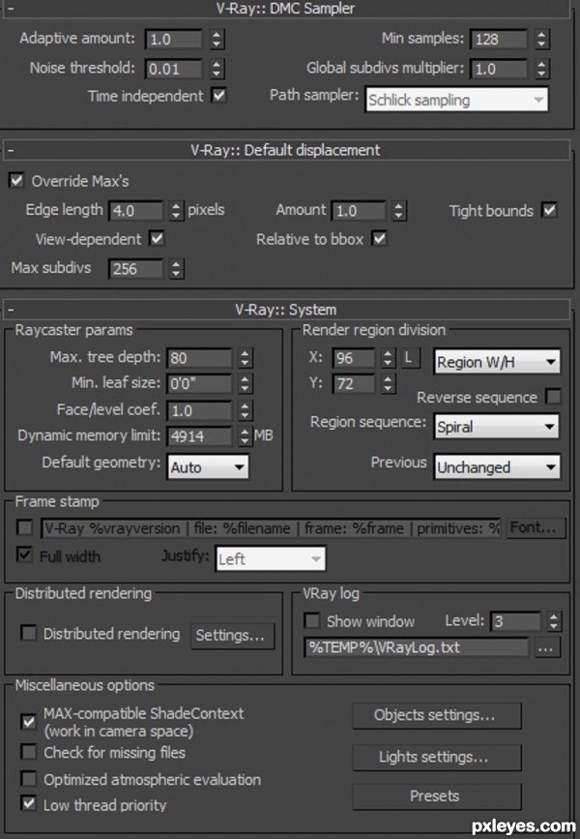Open the Default geometry dropdown
The height and width of the screenshot is (839, 580).
208,467
